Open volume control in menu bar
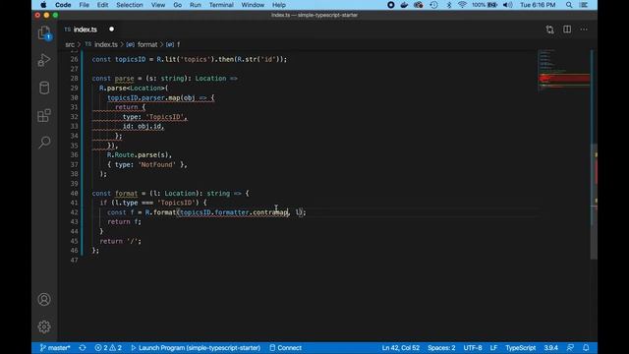 [x=508, y=5]
